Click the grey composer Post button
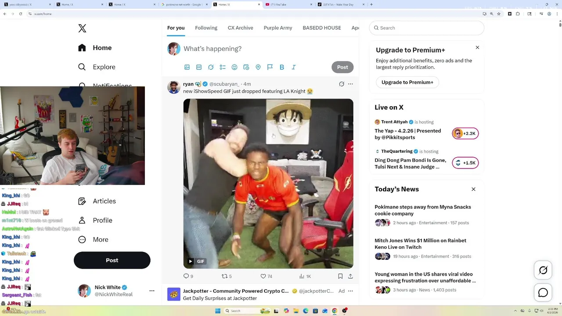This screenshot has width=562, height=316. 342,67
